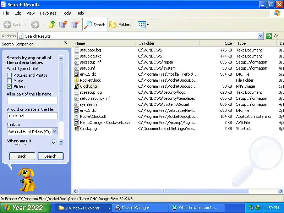Open the Address bar dropdown

[261, 36]
